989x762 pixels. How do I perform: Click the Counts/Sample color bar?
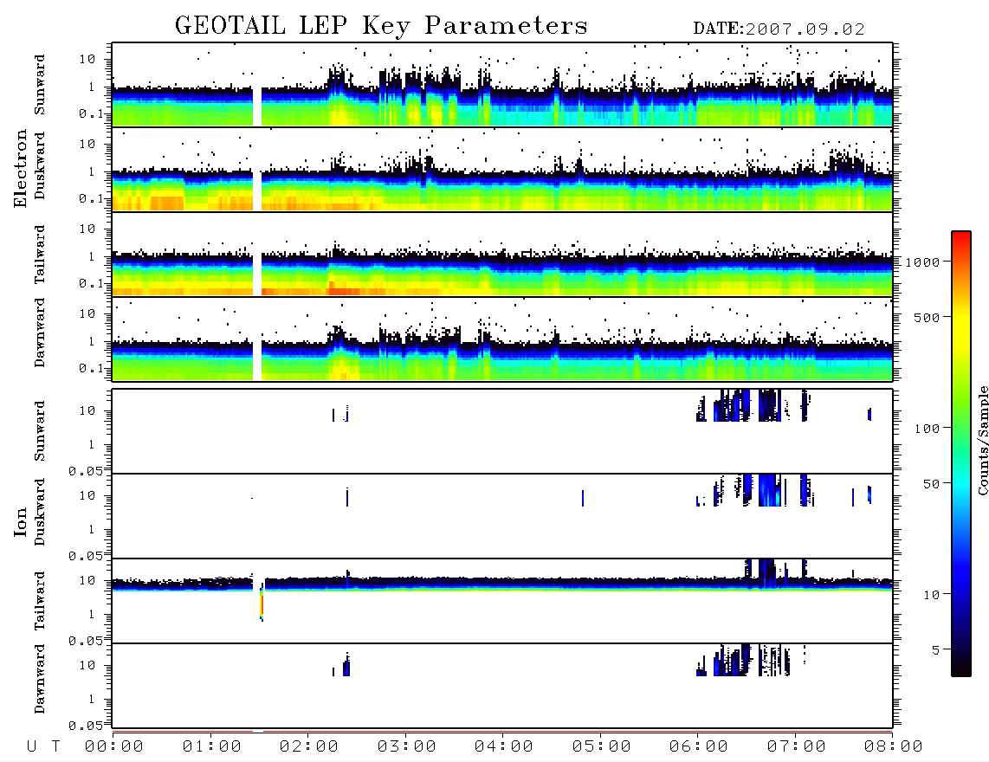tap(961, 454)
